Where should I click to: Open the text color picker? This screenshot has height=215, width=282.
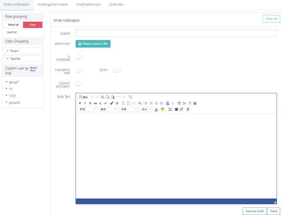156,109
